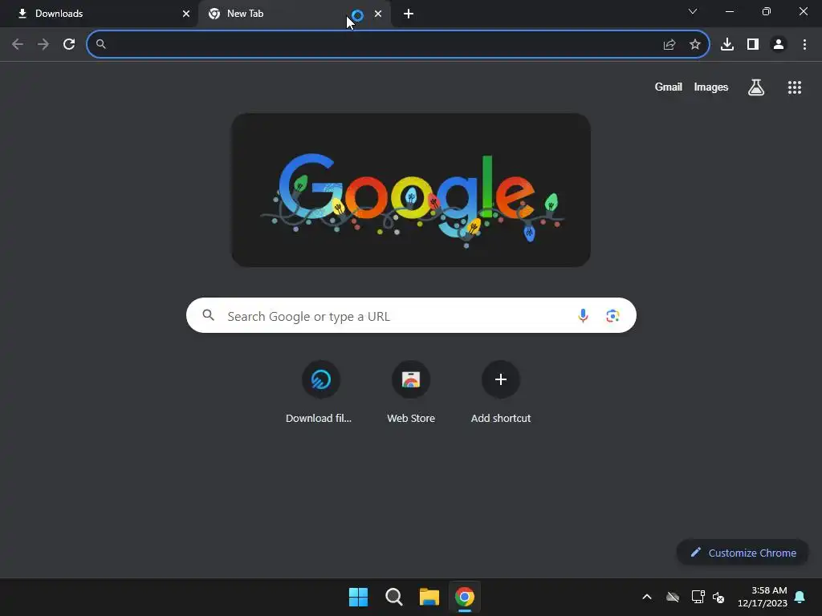This screenshot has width=822, height=616.
Task: Add a new shortcut tile
Action: point(501,391)
